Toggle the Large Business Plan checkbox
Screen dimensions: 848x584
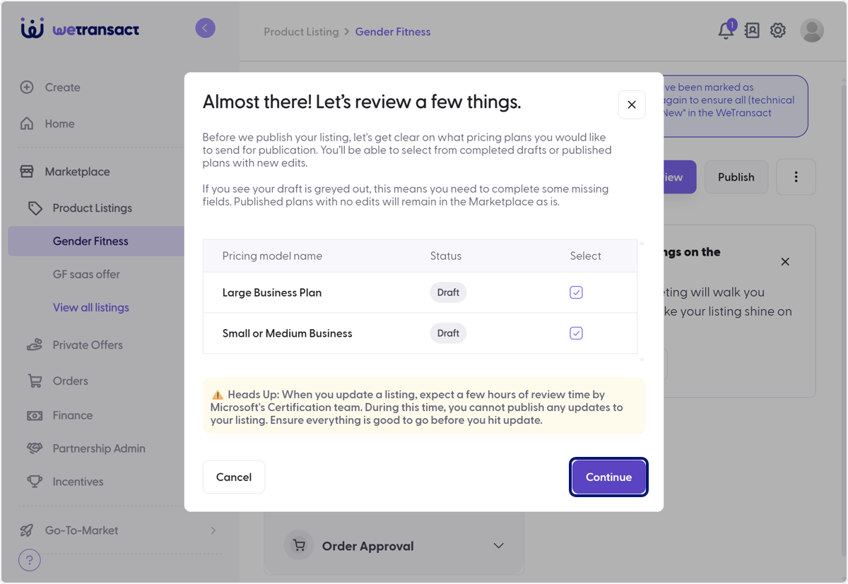(x=577, y=292)
